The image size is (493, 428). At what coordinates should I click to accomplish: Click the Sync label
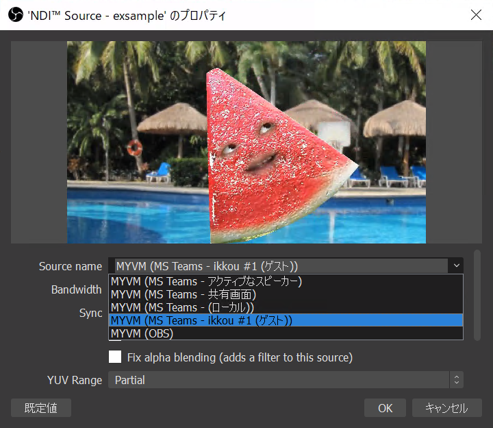point(90,313)
